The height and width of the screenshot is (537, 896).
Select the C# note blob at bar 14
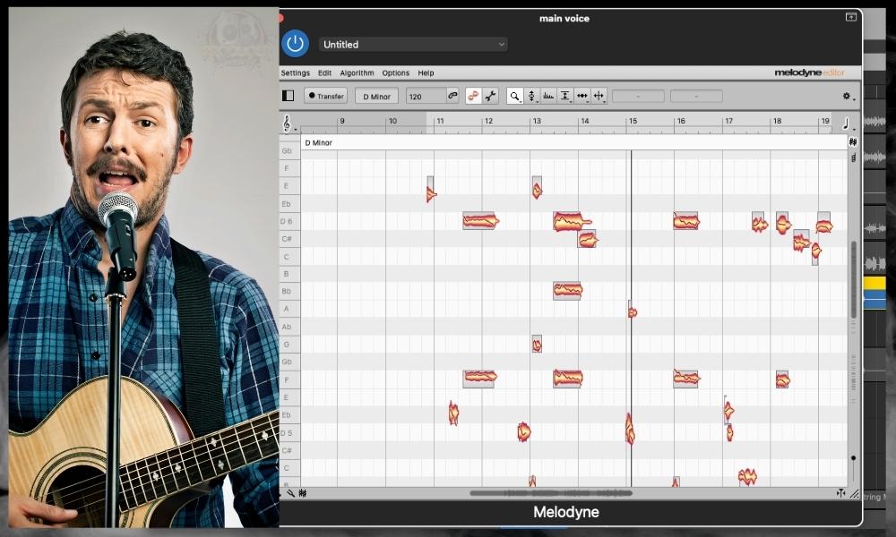coord(587,239)
